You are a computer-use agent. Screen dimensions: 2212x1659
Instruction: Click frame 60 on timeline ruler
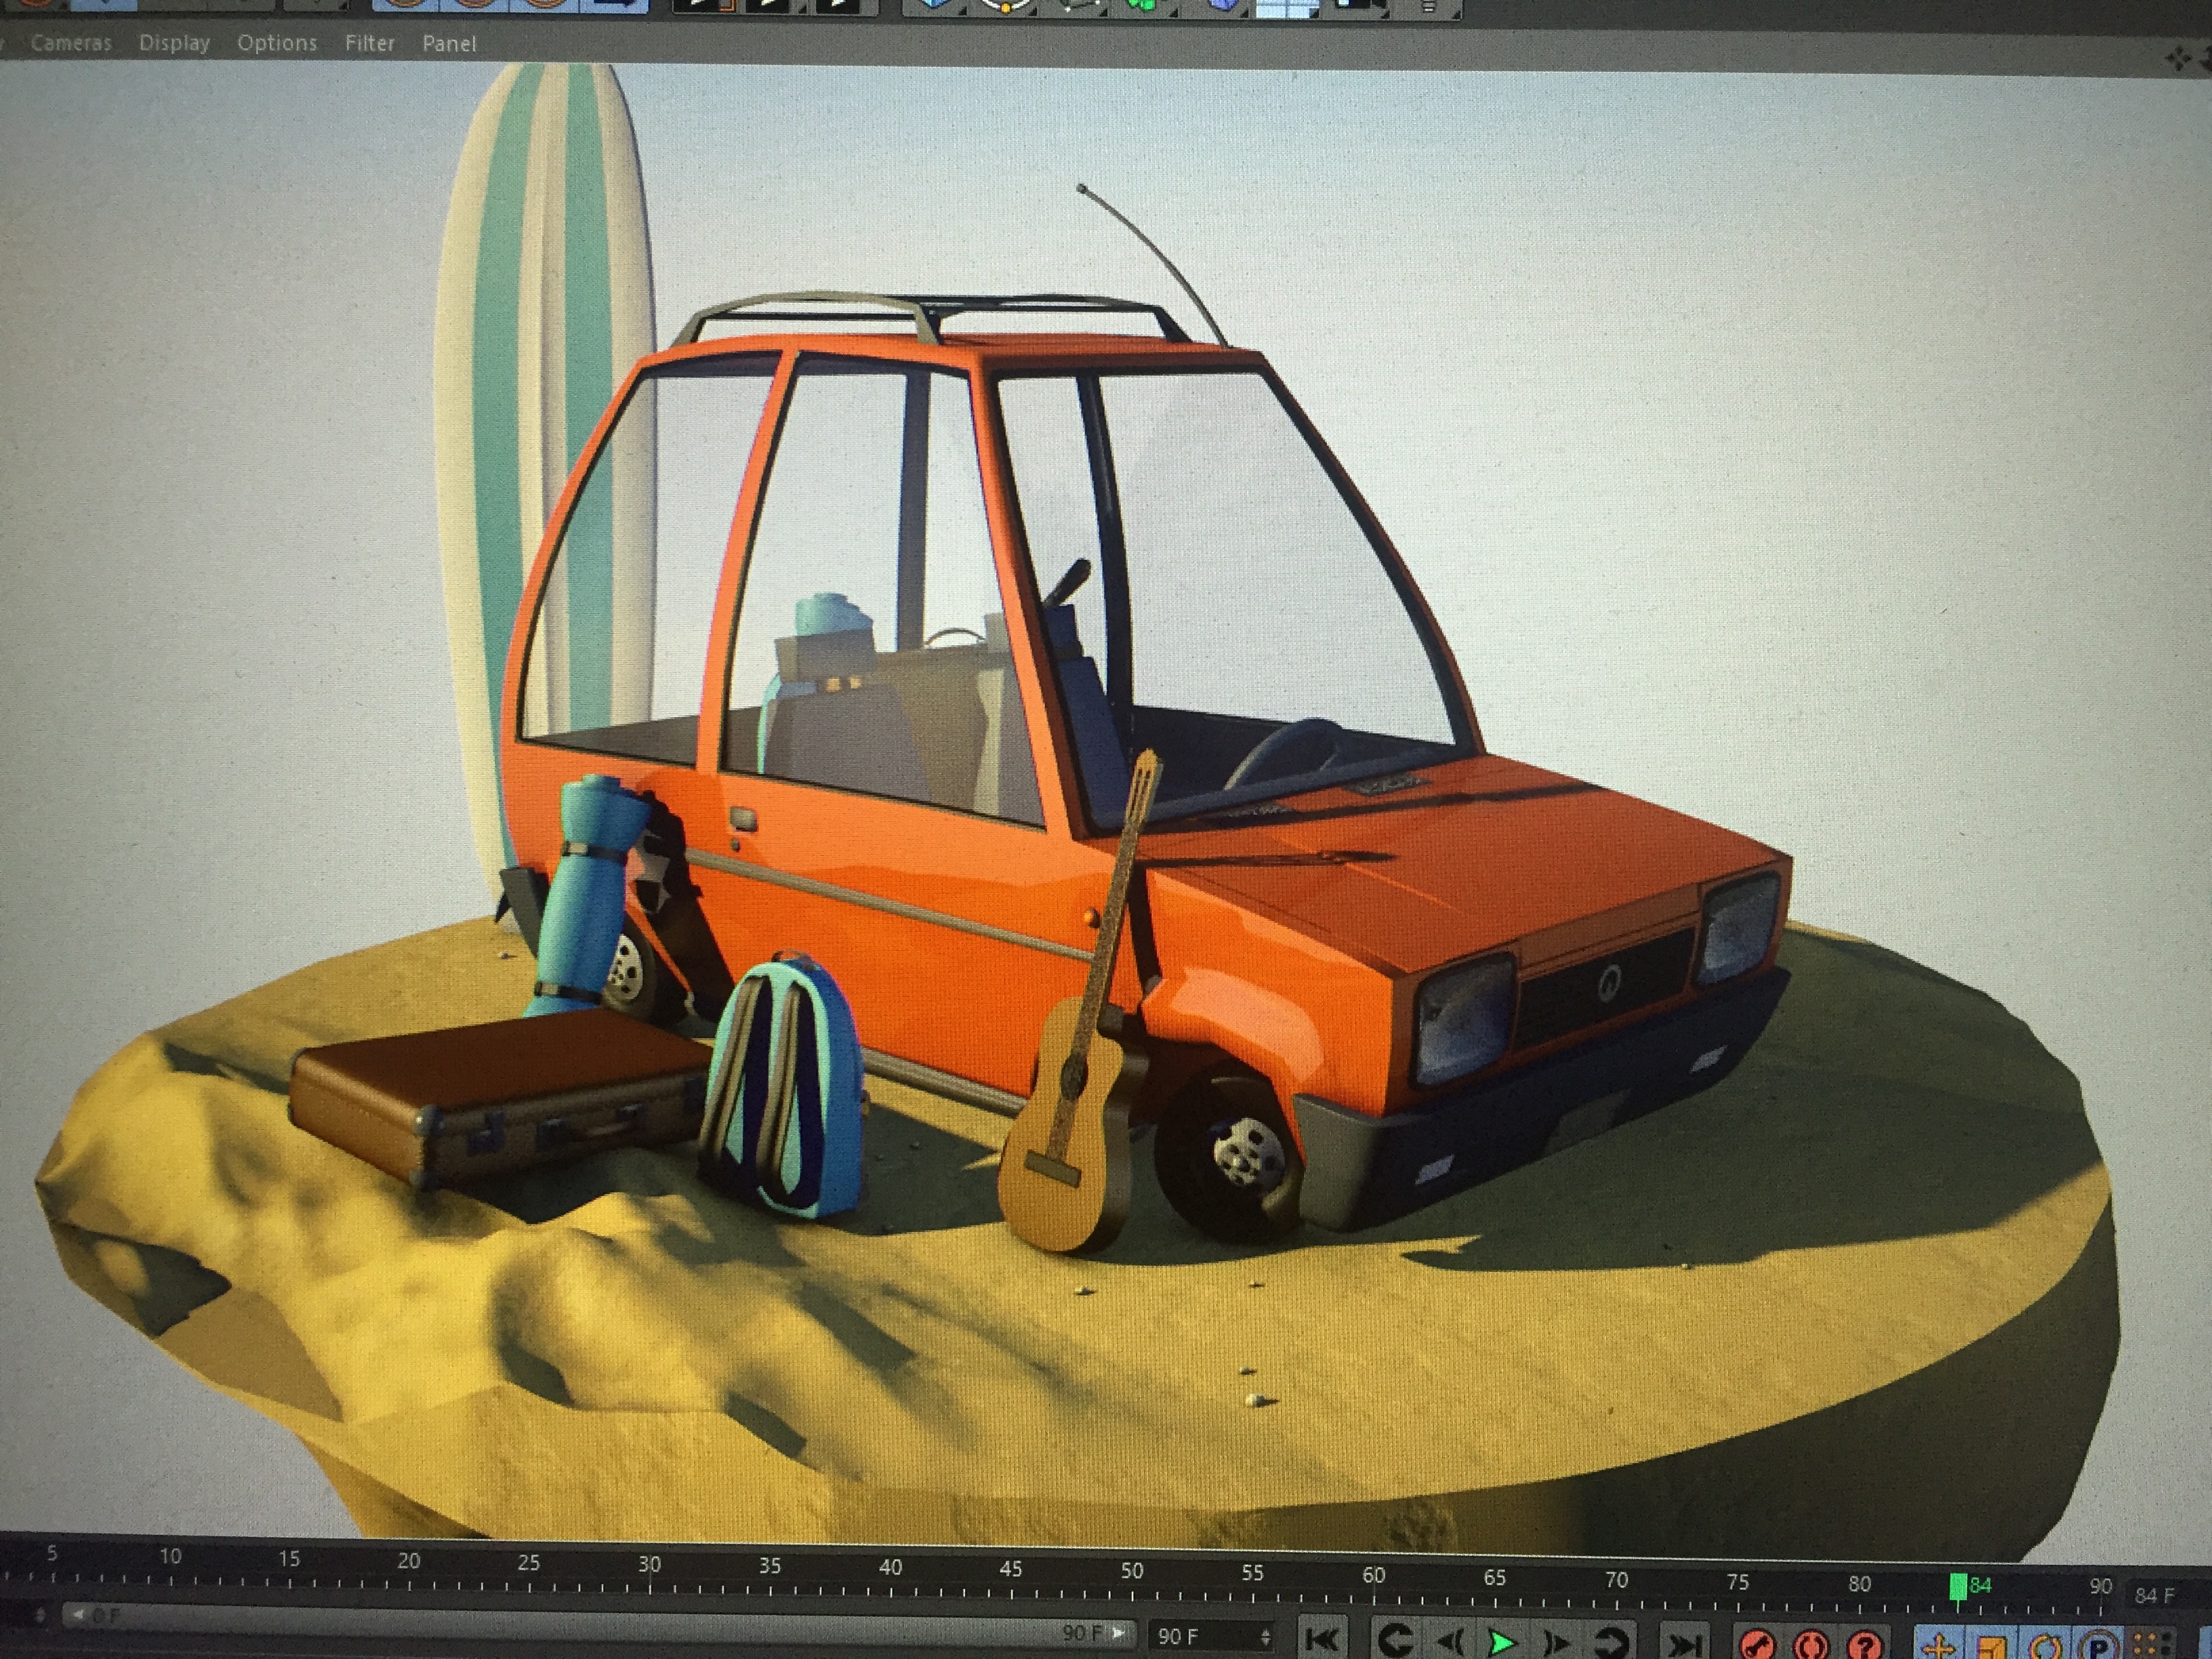1373,1575
